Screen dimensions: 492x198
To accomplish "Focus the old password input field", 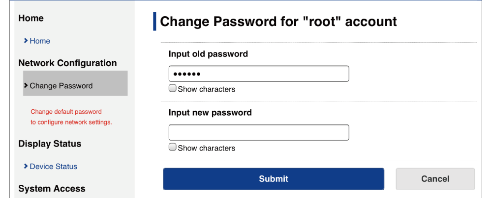I will (x=259, y=74).
